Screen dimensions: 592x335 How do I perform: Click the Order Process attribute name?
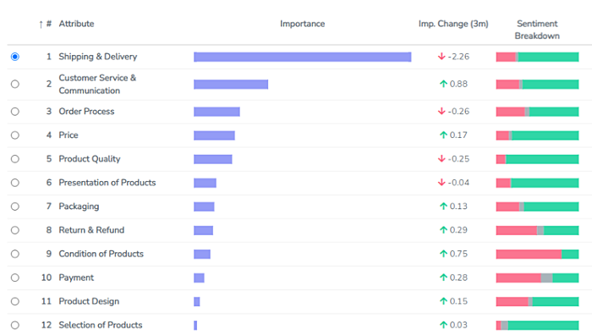86,112
